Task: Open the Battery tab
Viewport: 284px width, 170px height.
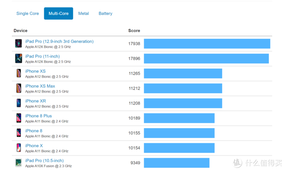Action: click(x=105, y=14)
